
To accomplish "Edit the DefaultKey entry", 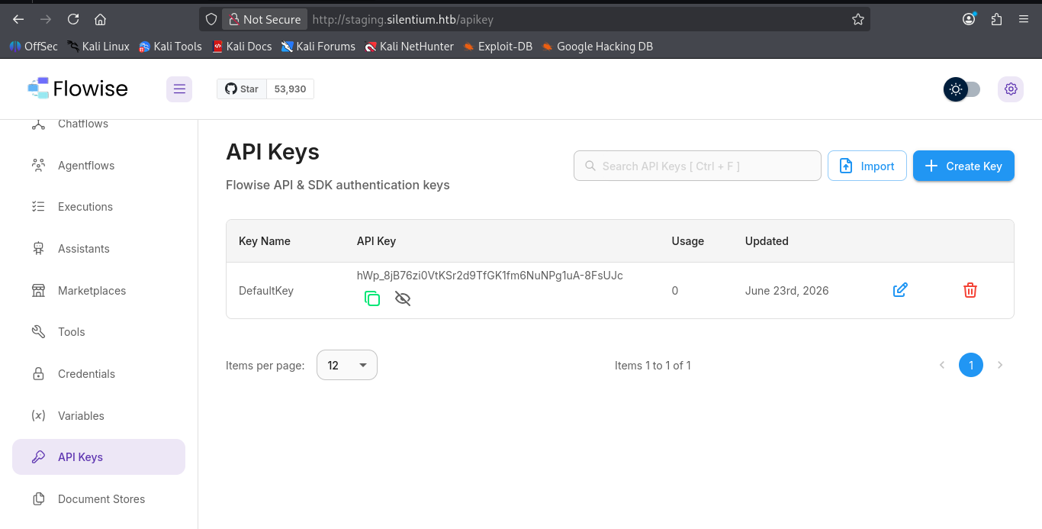I will (900, 290).
